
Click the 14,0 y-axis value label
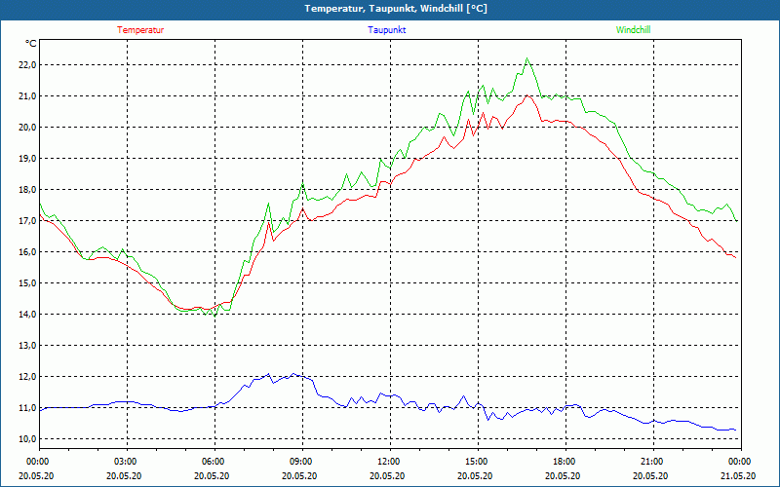tap(25, 315)
